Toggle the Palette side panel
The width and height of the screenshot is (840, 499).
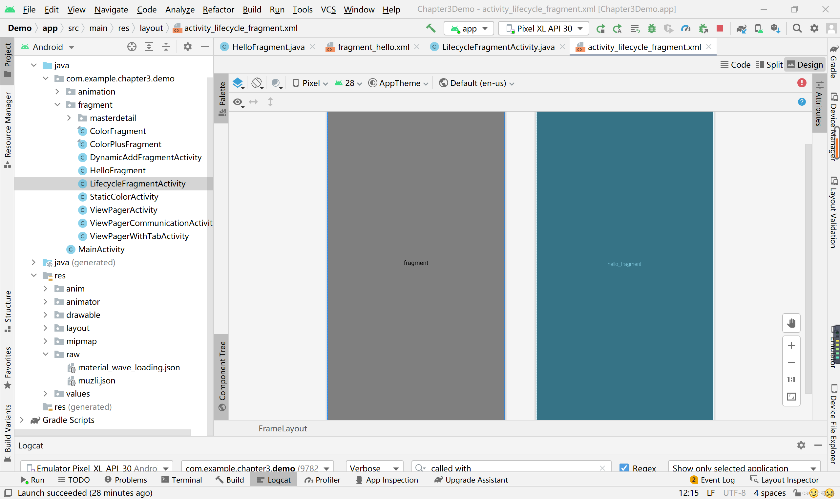pyautogui.click(x=222, y=99)
